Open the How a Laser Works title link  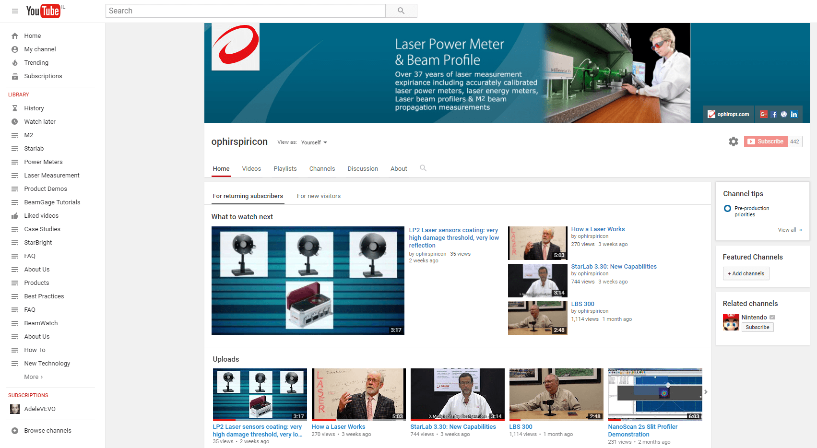pyautogui.click(x=598, y=229)
